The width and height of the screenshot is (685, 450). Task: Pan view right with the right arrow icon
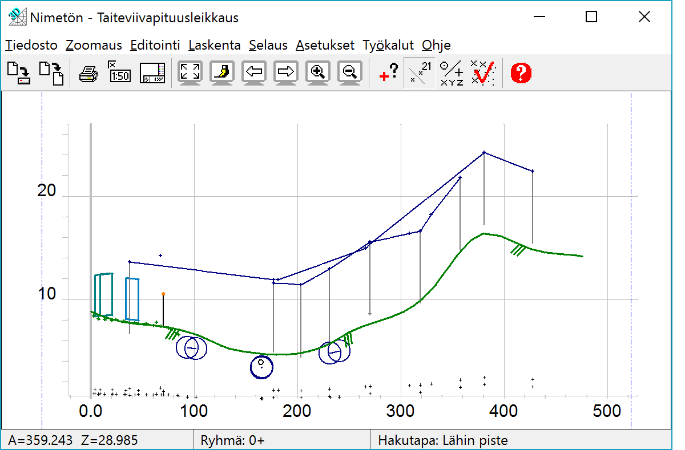coord(285,72)
